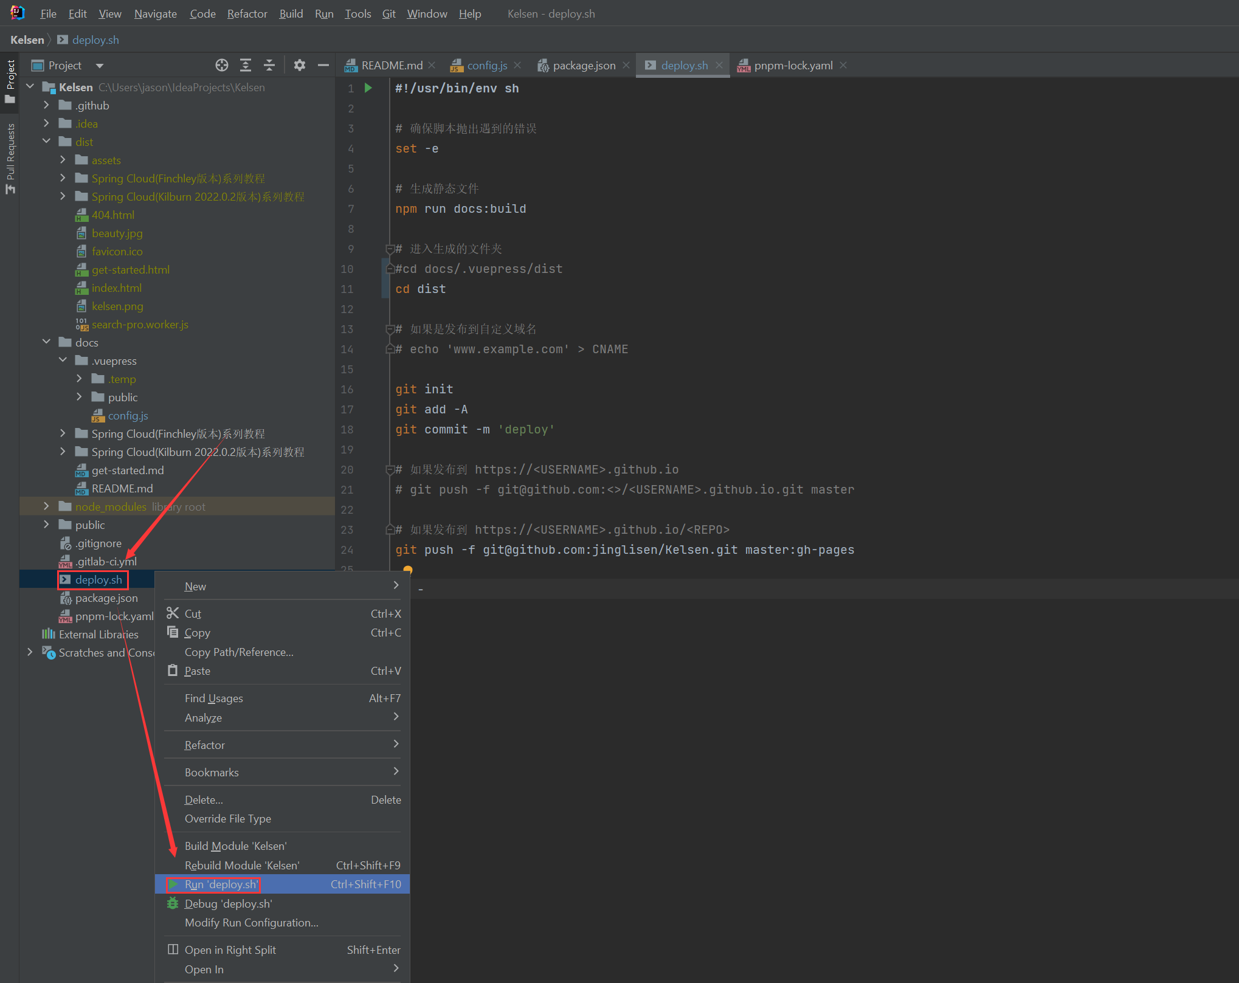
Task: Close the deploy.sh editor tab
Action: (x=719, y=65)
